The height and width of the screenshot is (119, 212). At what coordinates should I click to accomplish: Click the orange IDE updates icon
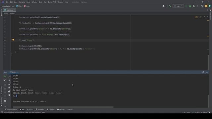click(206, 6)
